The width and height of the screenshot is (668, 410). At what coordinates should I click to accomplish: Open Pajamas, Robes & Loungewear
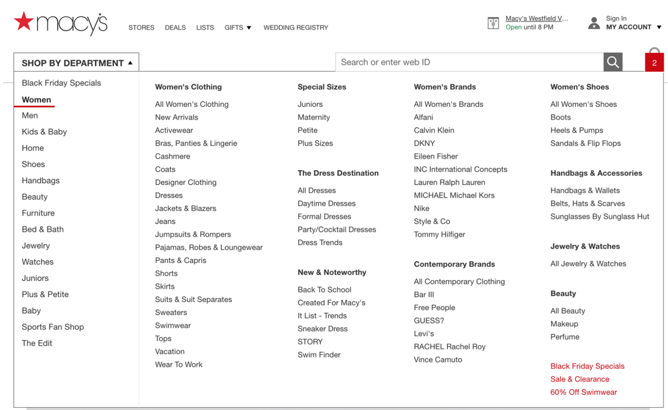coord(209,248)
